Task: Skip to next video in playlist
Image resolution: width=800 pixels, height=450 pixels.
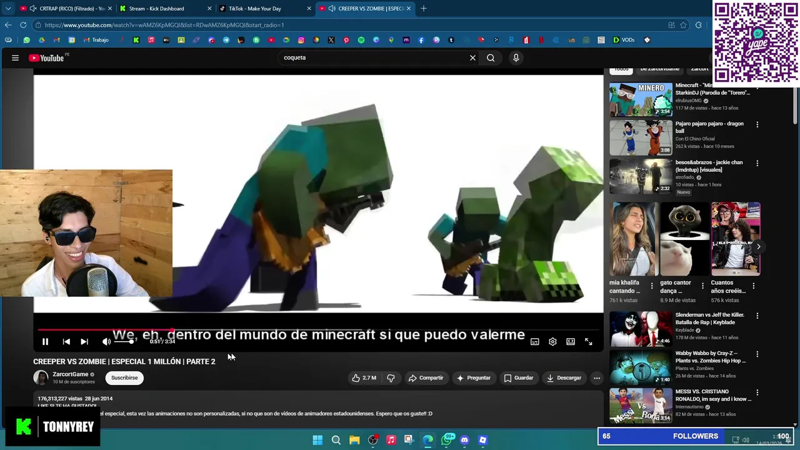Action: tap(84, 342)
